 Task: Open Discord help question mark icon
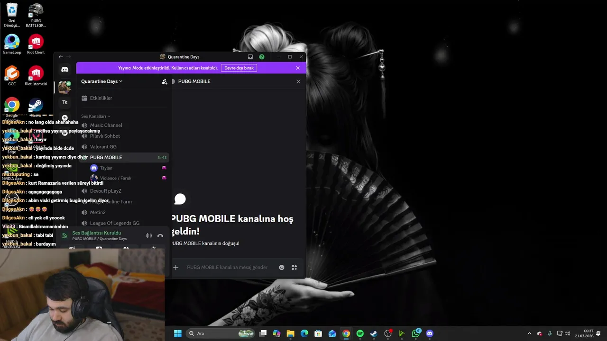(x=262, y=57)
